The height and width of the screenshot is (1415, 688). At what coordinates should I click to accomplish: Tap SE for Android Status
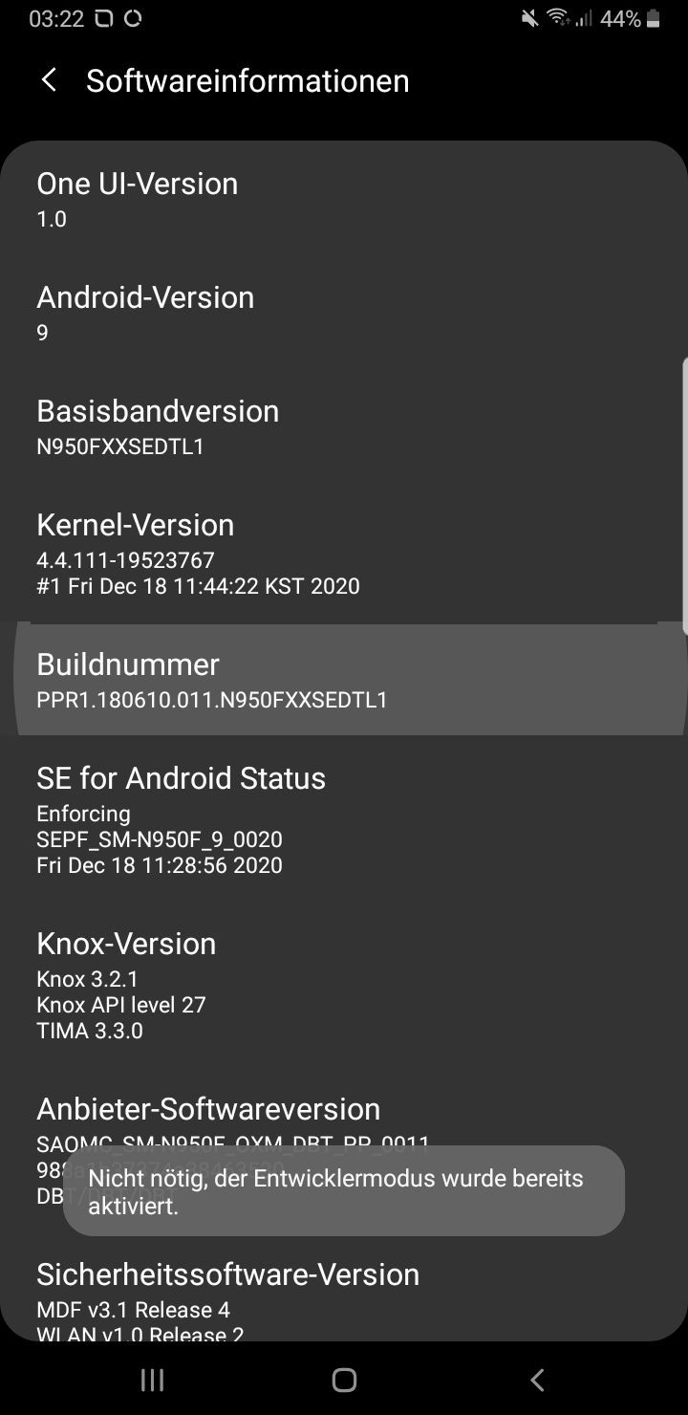(344, 819)
